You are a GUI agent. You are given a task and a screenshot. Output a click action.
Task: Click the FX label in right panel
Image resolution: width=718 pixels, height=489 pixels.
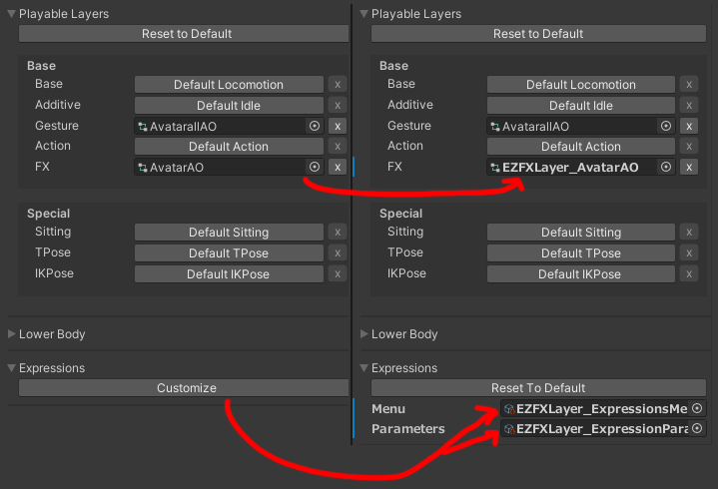tap(394, 167)
